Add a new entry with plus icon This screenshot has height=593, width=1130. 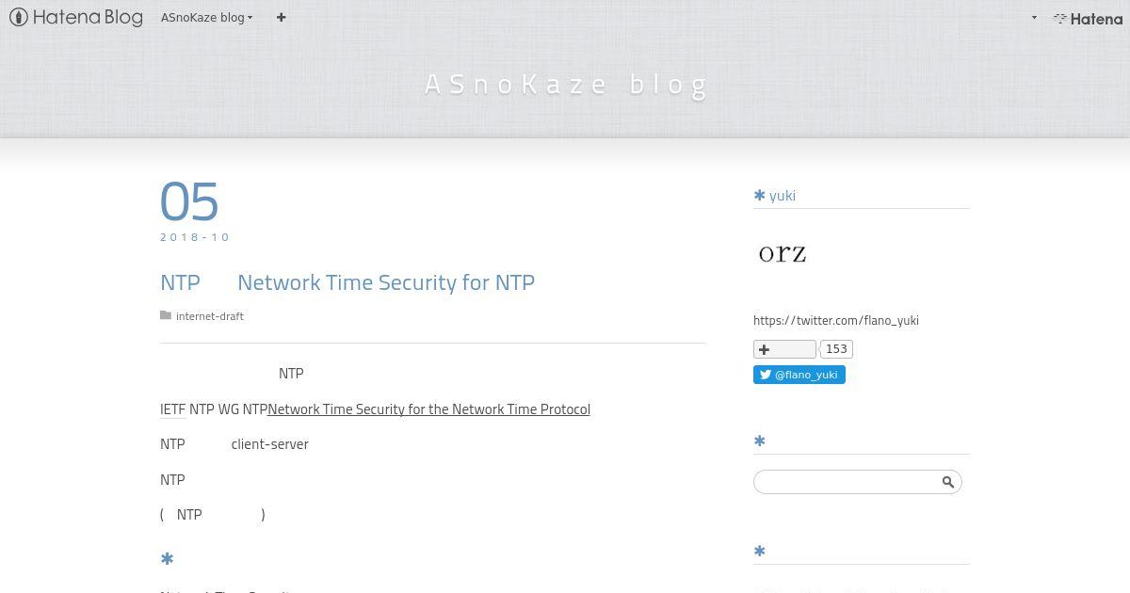click(281, 17)
